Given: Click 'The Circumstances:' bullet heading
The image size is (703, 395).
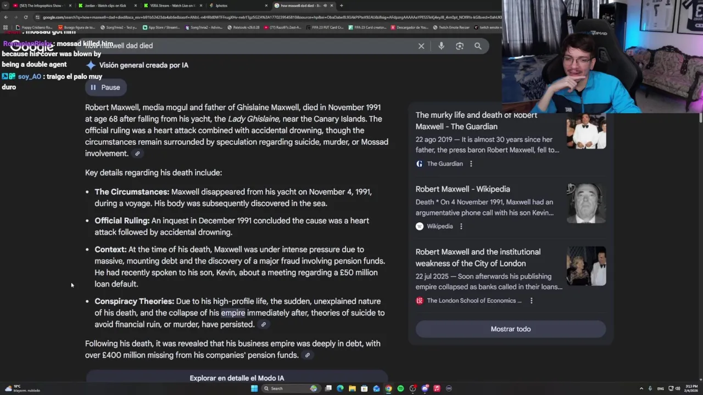Looking at the screenshot, I should 132,192.
